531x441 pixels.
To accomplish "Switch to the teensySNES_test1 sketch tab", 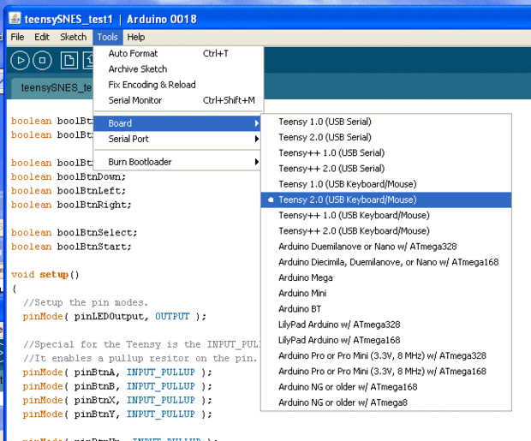I will (x=52, y=88).
